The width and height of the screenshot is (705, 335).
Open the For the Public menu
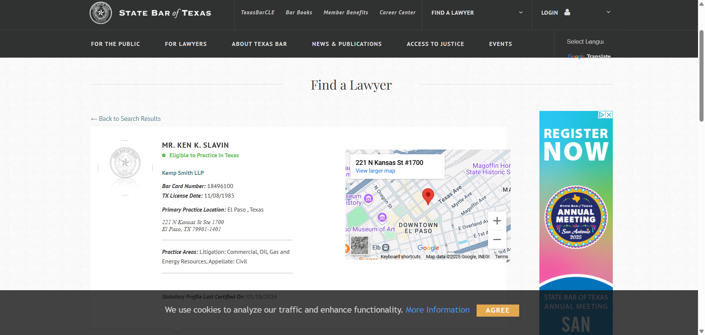pyautogui.click(x=115, y=44)
